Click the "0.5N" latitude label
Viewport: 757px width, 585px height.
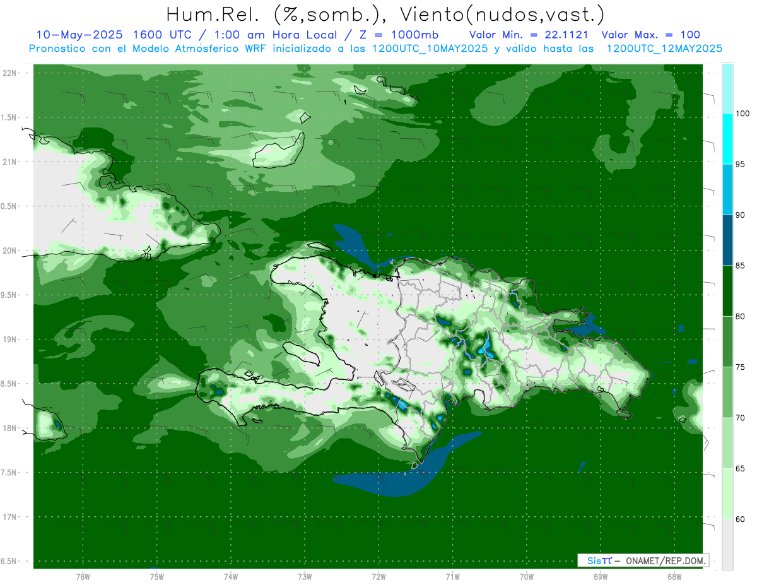click(9, 206)
